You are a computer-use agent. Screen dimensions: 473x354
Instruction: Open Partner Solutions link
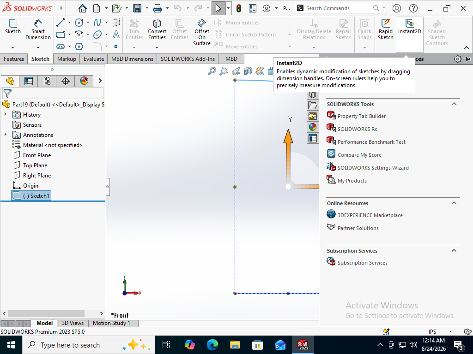click(x=358, y=228)
